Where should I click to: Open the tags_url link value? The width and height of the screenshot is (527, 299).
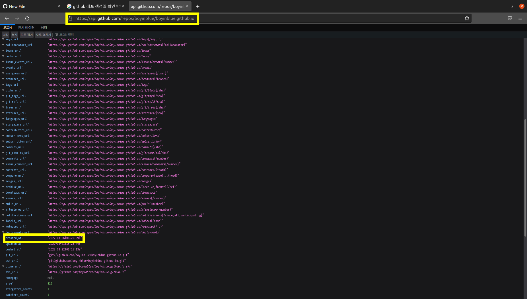[98, 85]
